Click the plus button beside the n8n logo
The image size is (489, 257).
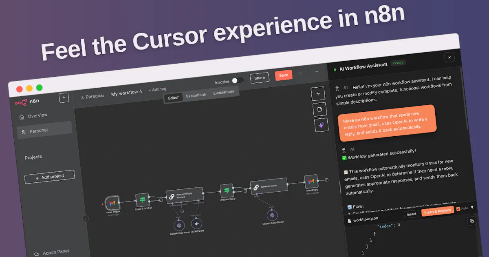point(64,98)
